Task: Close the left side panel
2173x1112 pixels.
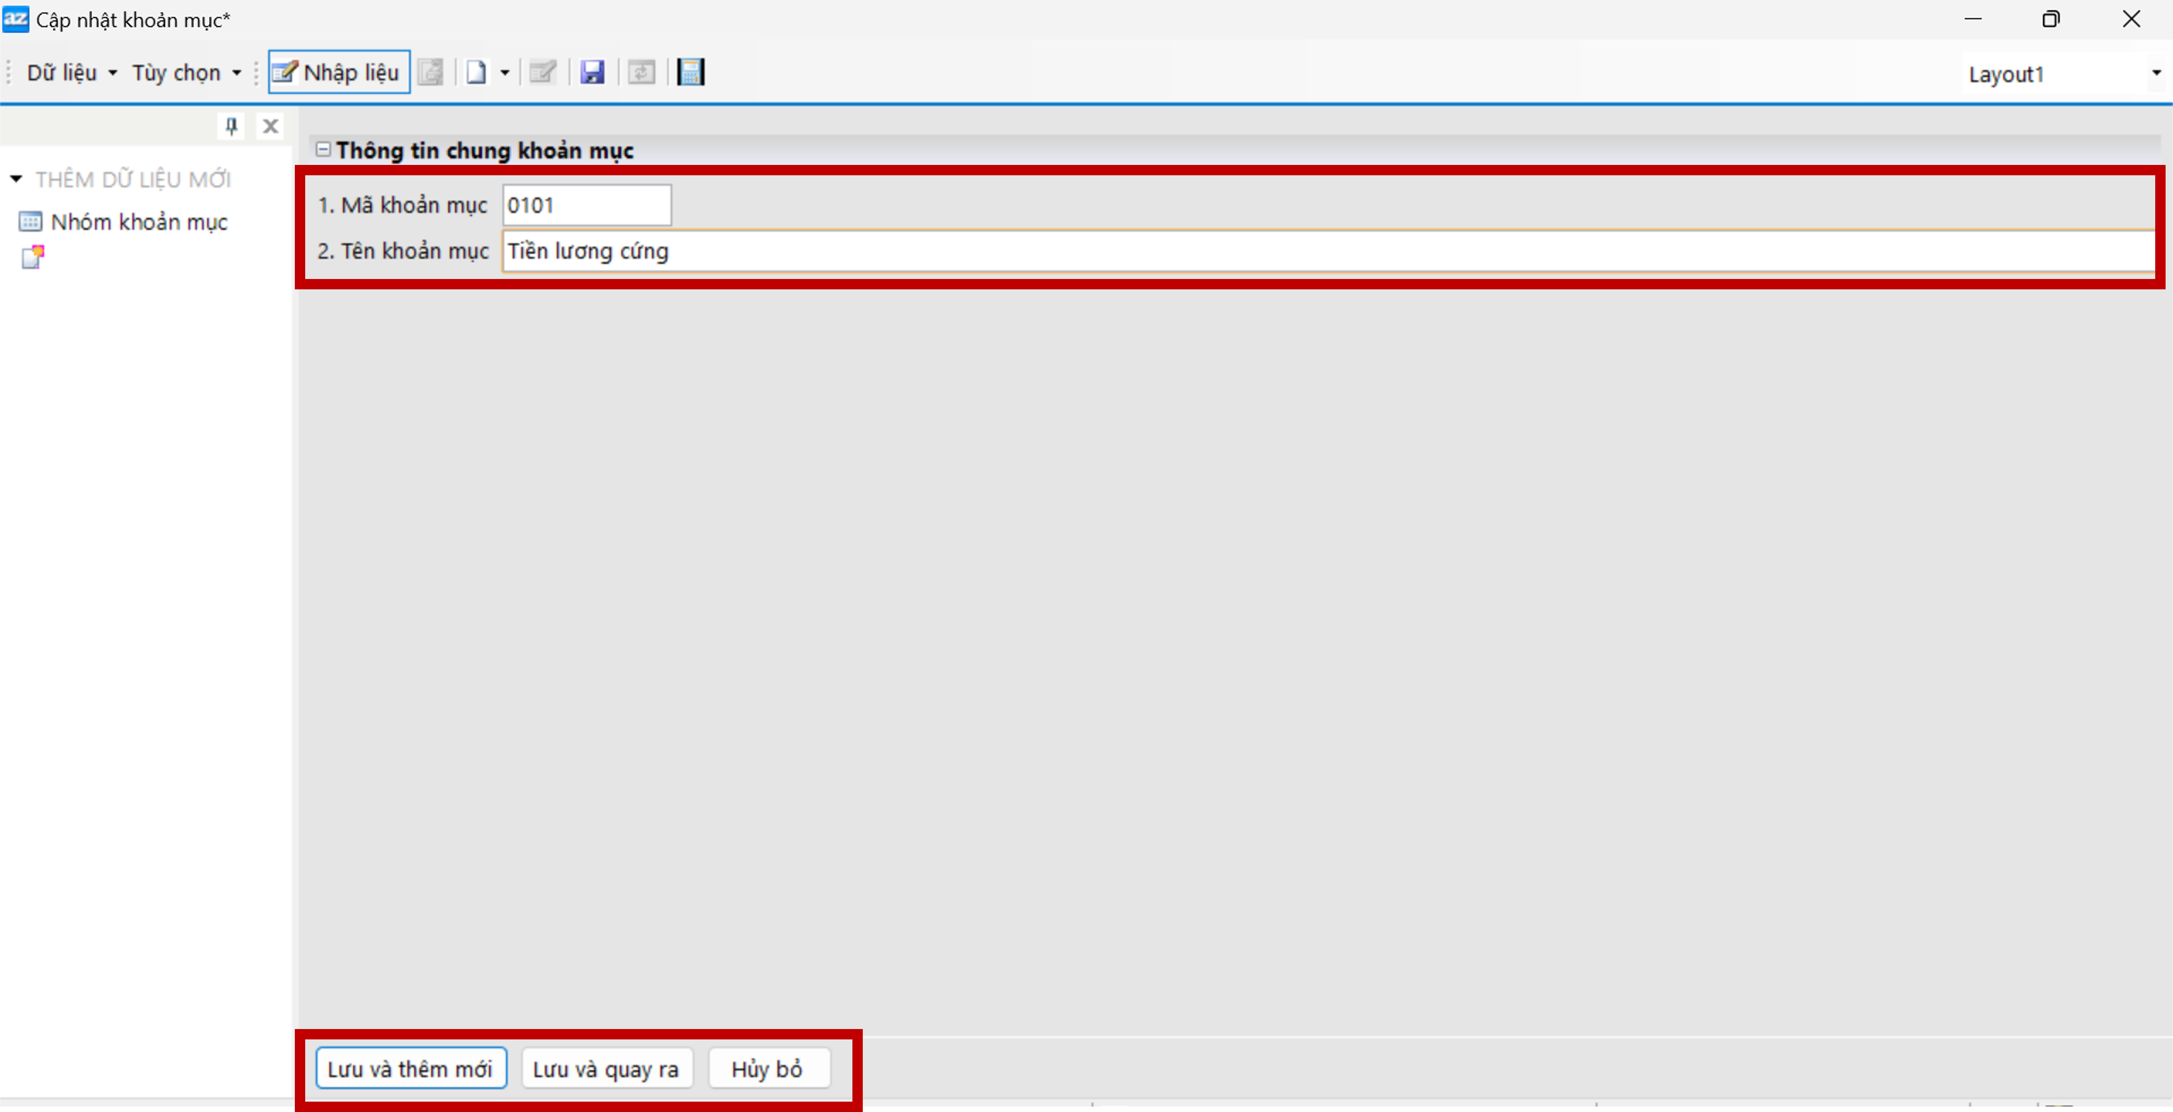Action: (x=270, y=126)
